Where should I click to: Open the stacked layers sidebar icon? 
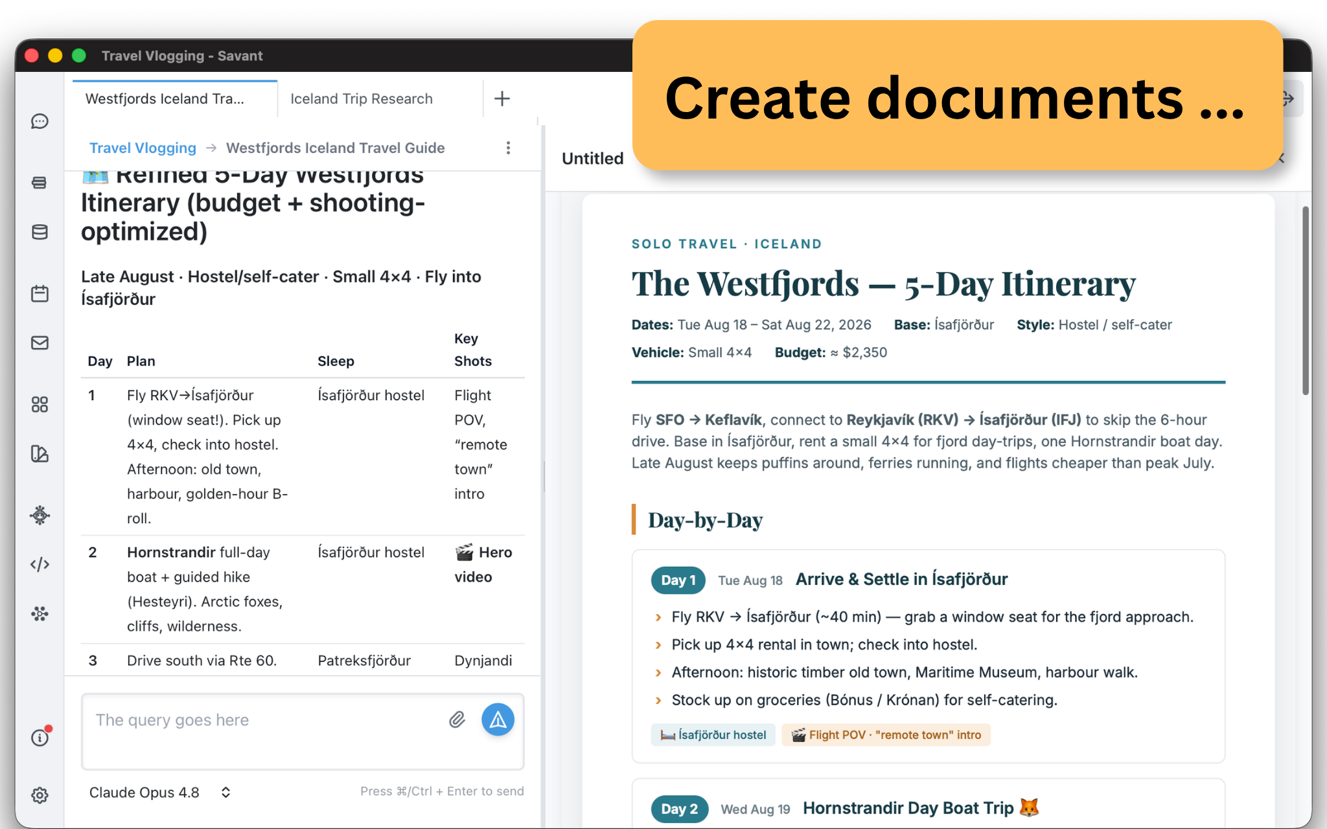40,183
